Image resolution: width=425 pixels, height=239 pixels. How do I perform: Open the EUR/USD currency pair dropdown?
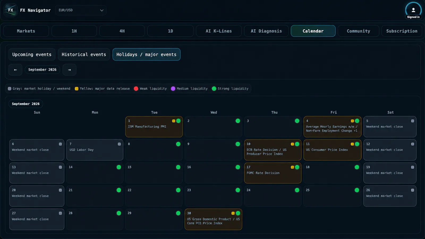click(x=81, y=10)
